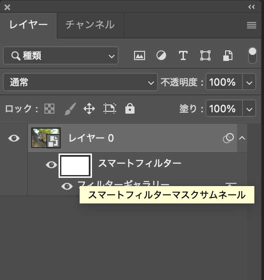Filter layers by adjustment layer icon
The image size is (264, 280).
click(162, 55)
